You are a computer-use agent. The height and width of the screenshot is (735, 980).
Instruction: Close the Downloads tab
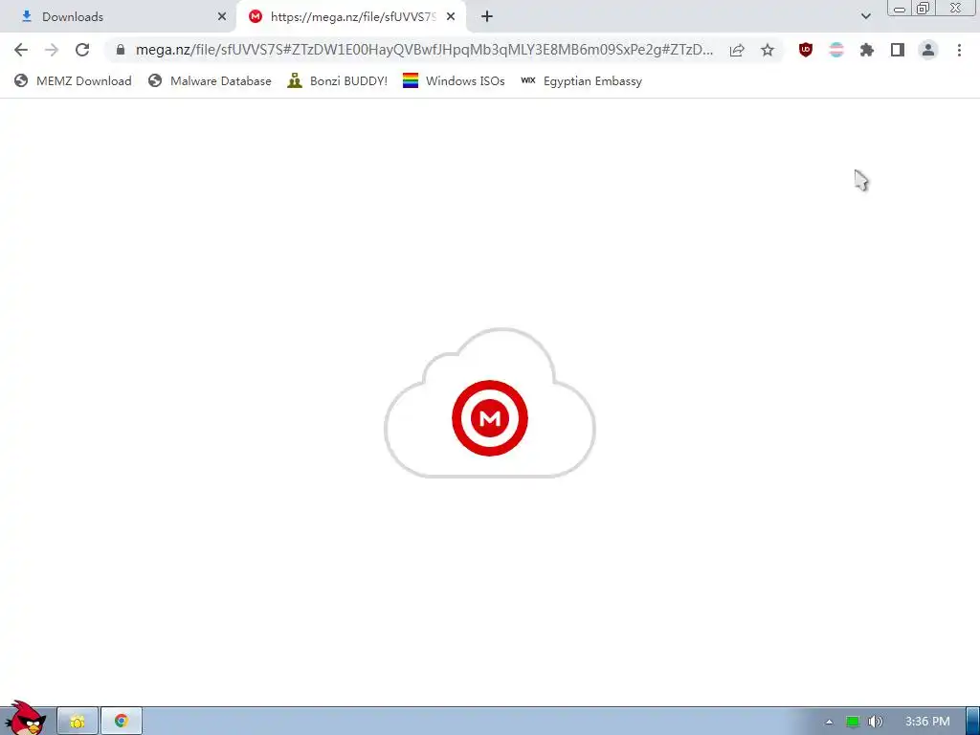(x=222, y=17)
